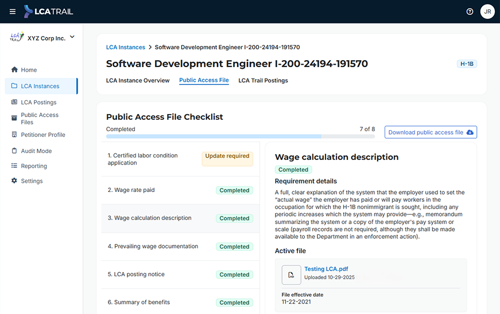Image resolution: width=500 pixels, height=314 pixels.
Task: Click the cloud download icon
Action: coord(470,132)
